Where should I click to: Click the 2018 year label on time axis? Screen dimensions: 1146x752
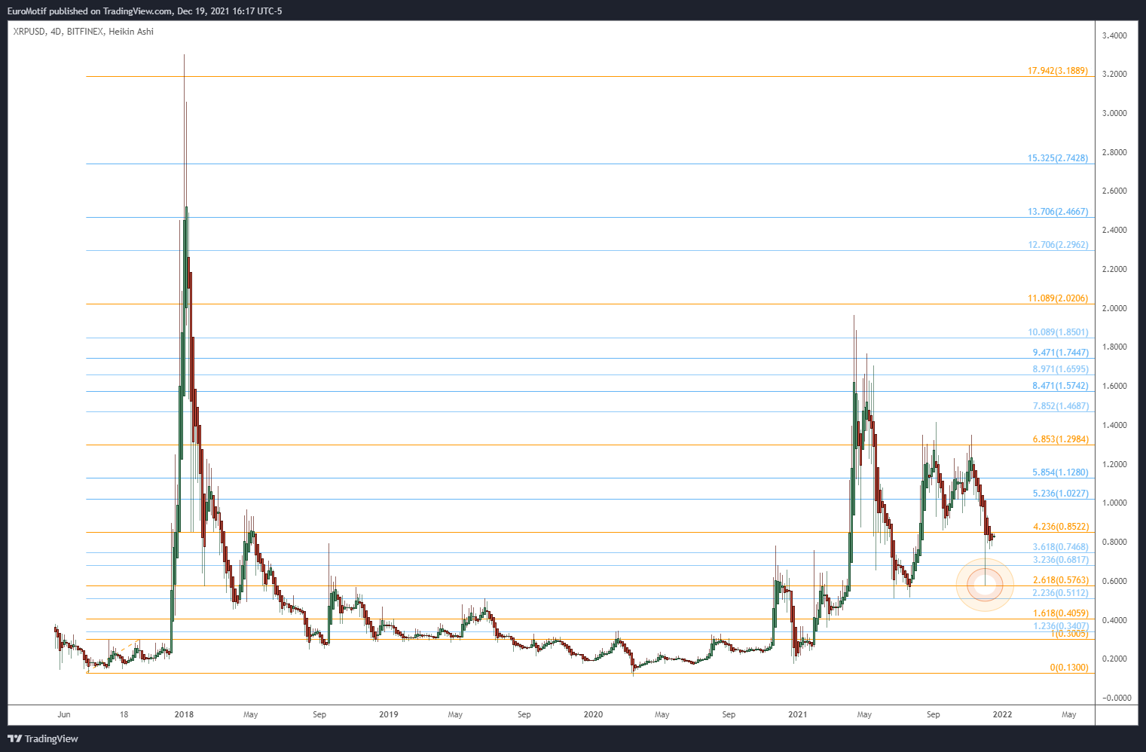[184, 714]
